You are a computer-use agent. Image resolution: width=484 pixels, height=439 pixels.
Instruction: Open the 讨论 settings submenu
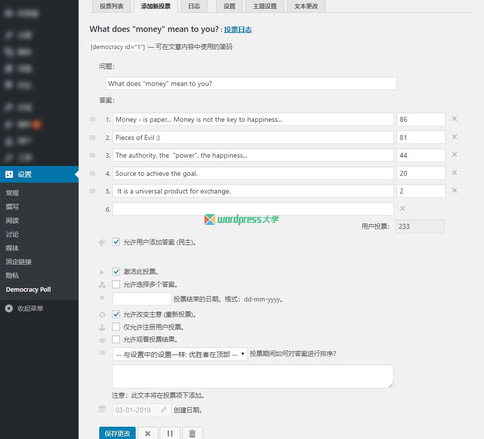pyautogui.click(x=12, y=234)
